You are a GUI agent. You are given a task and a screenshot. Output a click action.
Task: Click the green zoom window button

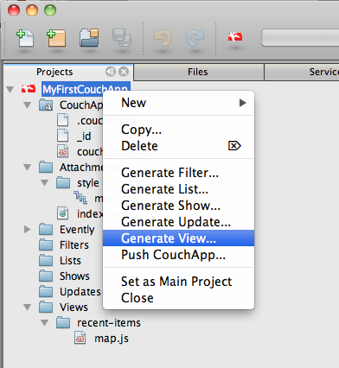[50, 10]
